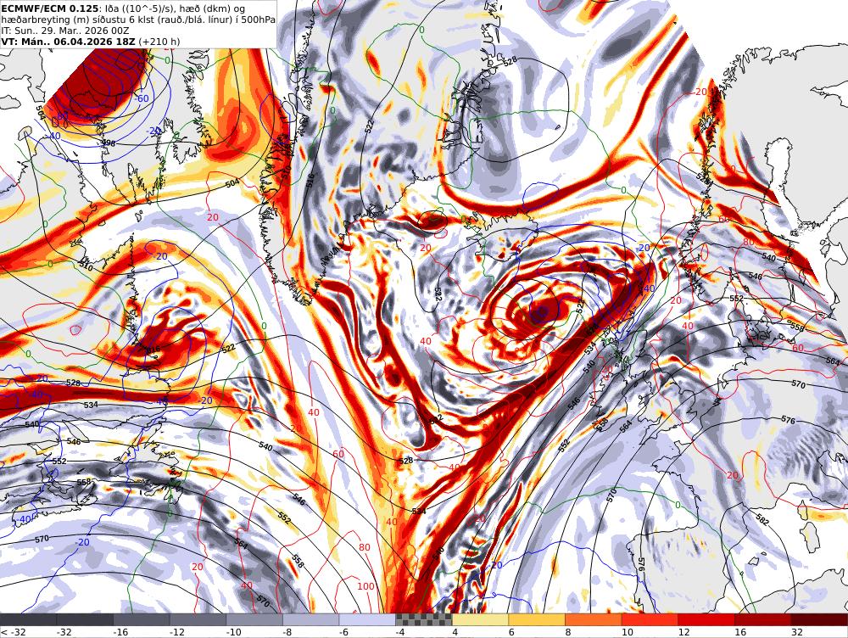848x638 pixels.
Task: Select the legend swatch between -32 and -16
Action: [85, 619]
